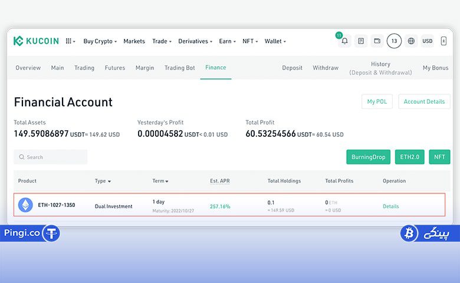
Task: Click the ETH-1027-1350 product name
Action: click(x=57, y=205)
